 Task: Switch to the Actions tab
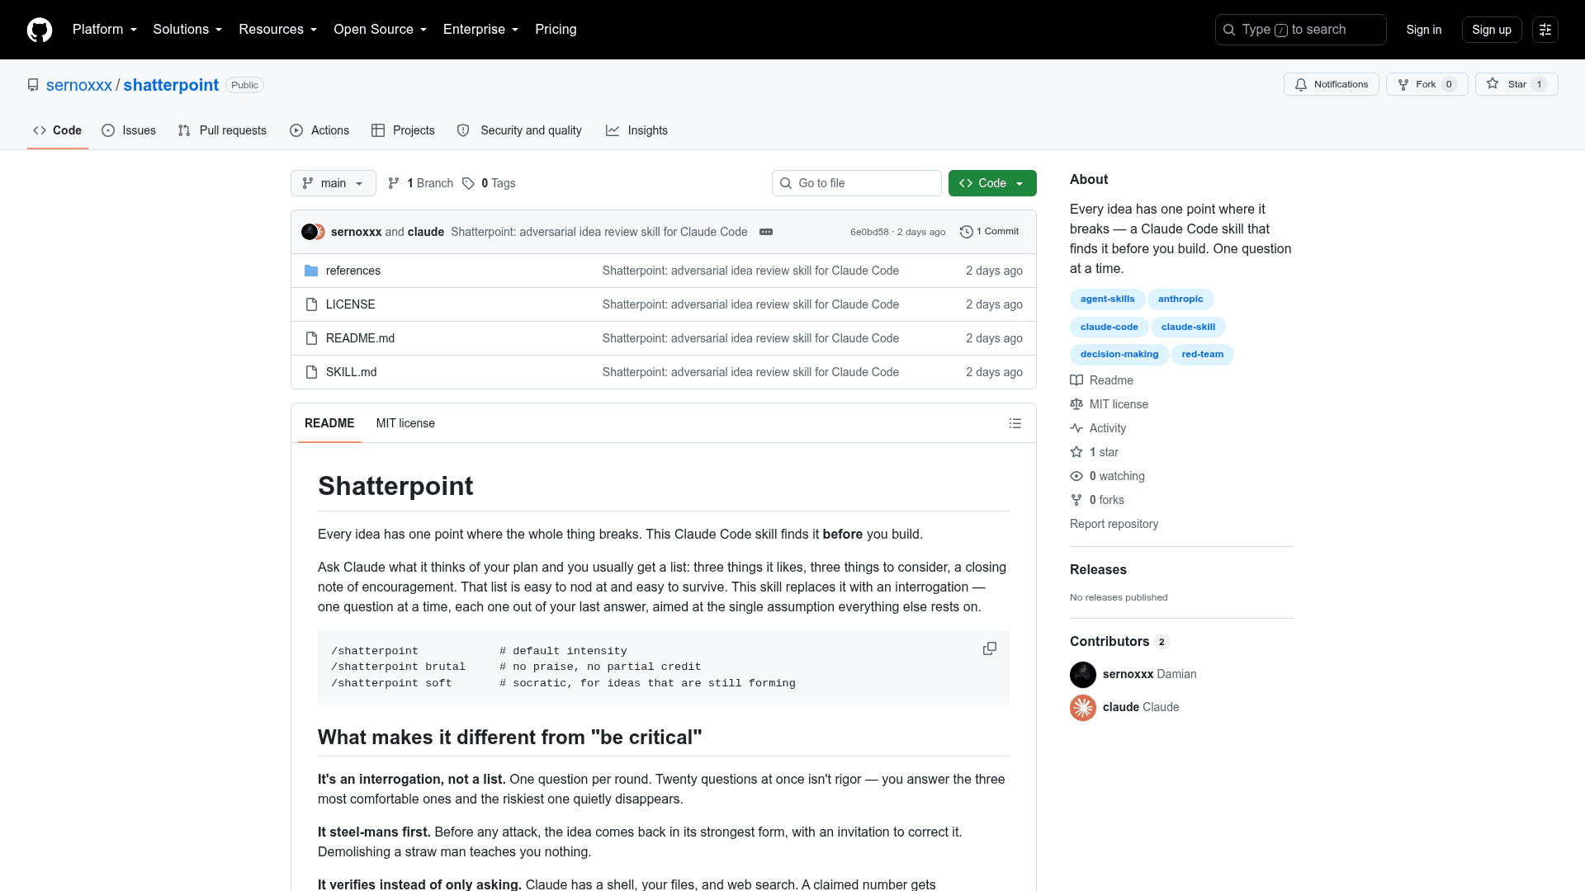(319, 130)
